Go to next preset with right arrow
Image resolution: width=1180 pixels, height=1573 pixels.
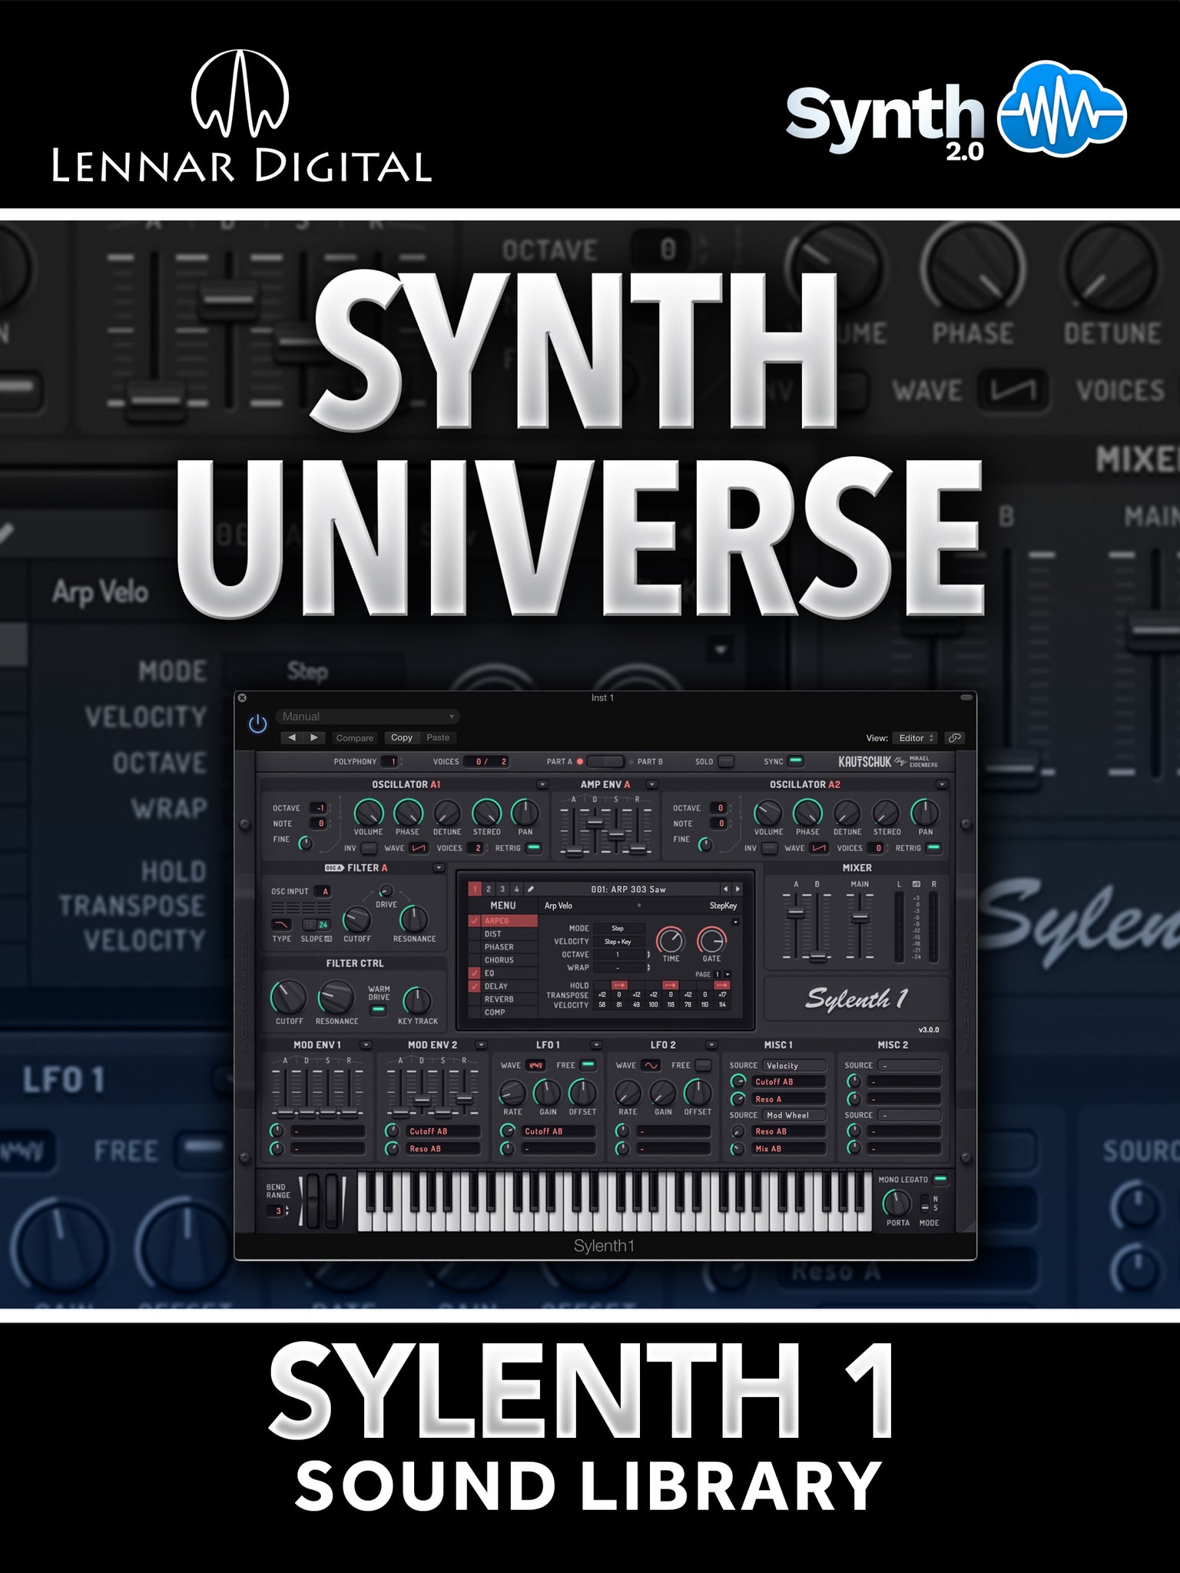314,737
